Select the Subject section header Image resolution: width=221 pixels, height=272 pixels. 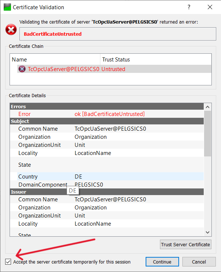click(107, 121)
